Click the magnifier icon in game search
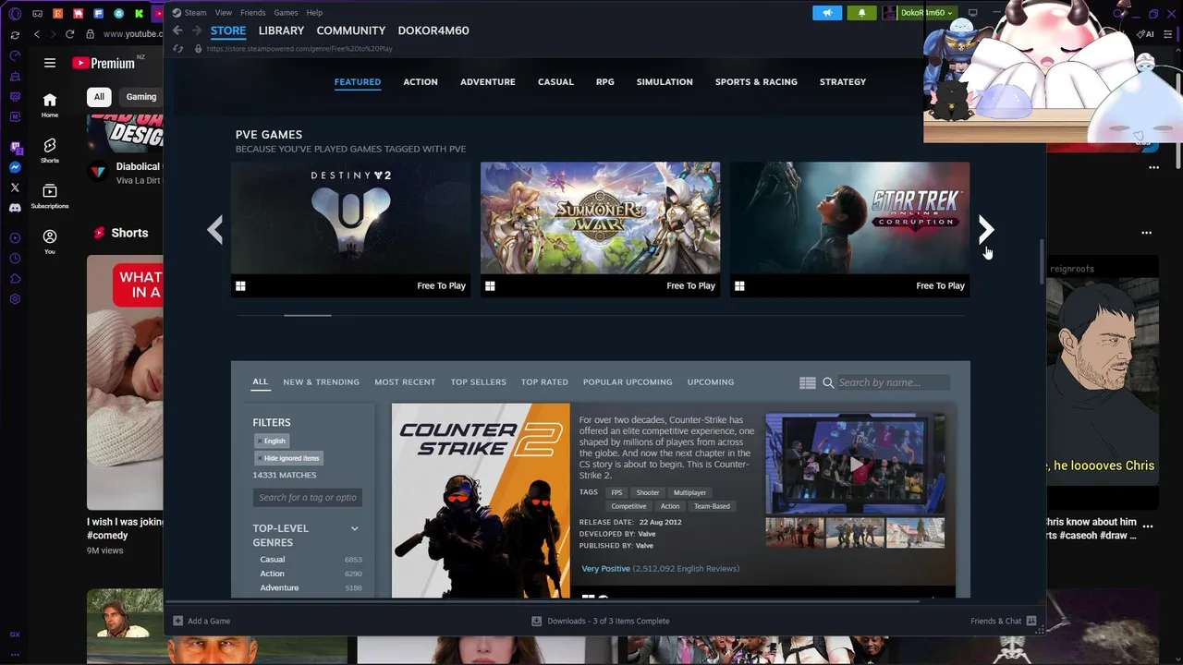Image resolution: width=1183 pixels, height=665 pixels. (x=828, y=382)
